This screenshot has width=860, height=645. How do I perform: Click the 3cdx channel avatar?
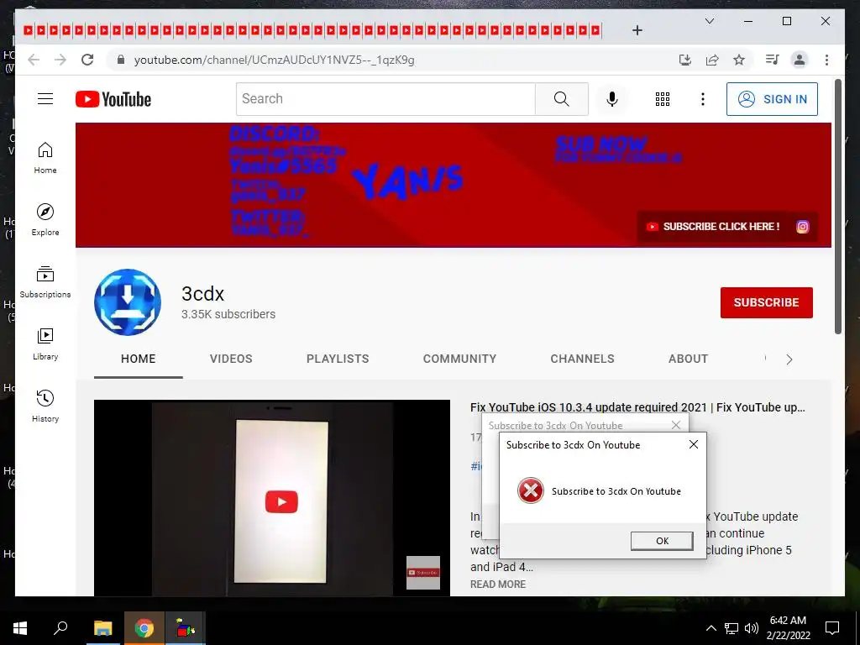(128, 302)
